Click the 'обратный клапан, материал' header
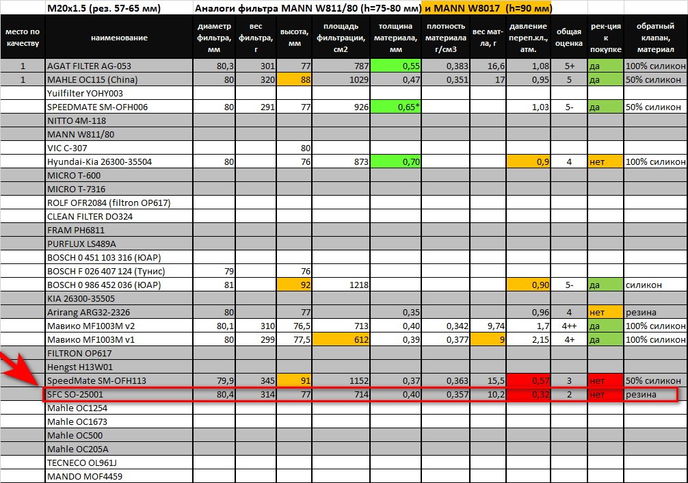 click(655, 38)
